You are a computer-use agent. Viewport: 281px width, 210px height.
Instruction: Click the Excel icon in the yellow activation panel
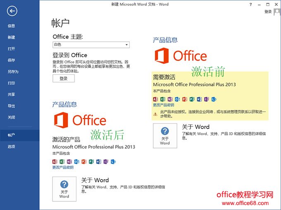click(x=163, y=99)
